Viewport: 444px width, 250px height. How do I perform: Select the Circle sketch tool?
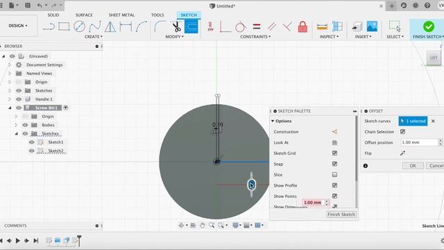[x=79, y=26]
